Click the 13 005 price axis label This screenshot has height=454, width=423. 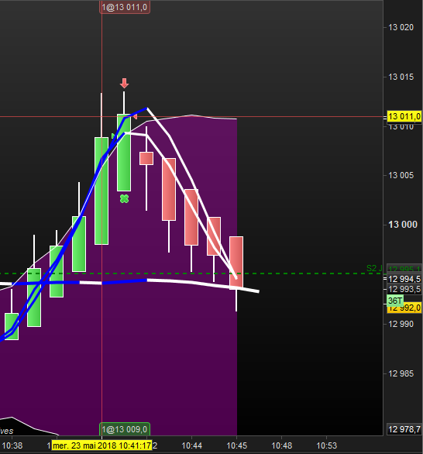[x=401, y=175]
